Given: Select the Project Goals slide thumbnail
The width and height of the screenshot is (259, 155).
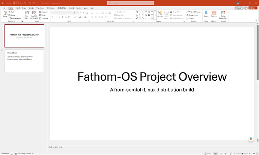Looking at the screenshot, I should pos(24,61).
